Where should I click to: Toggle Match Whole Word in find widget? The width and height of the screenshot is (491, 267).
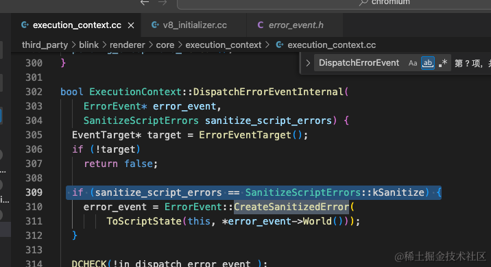click(428, 63)
